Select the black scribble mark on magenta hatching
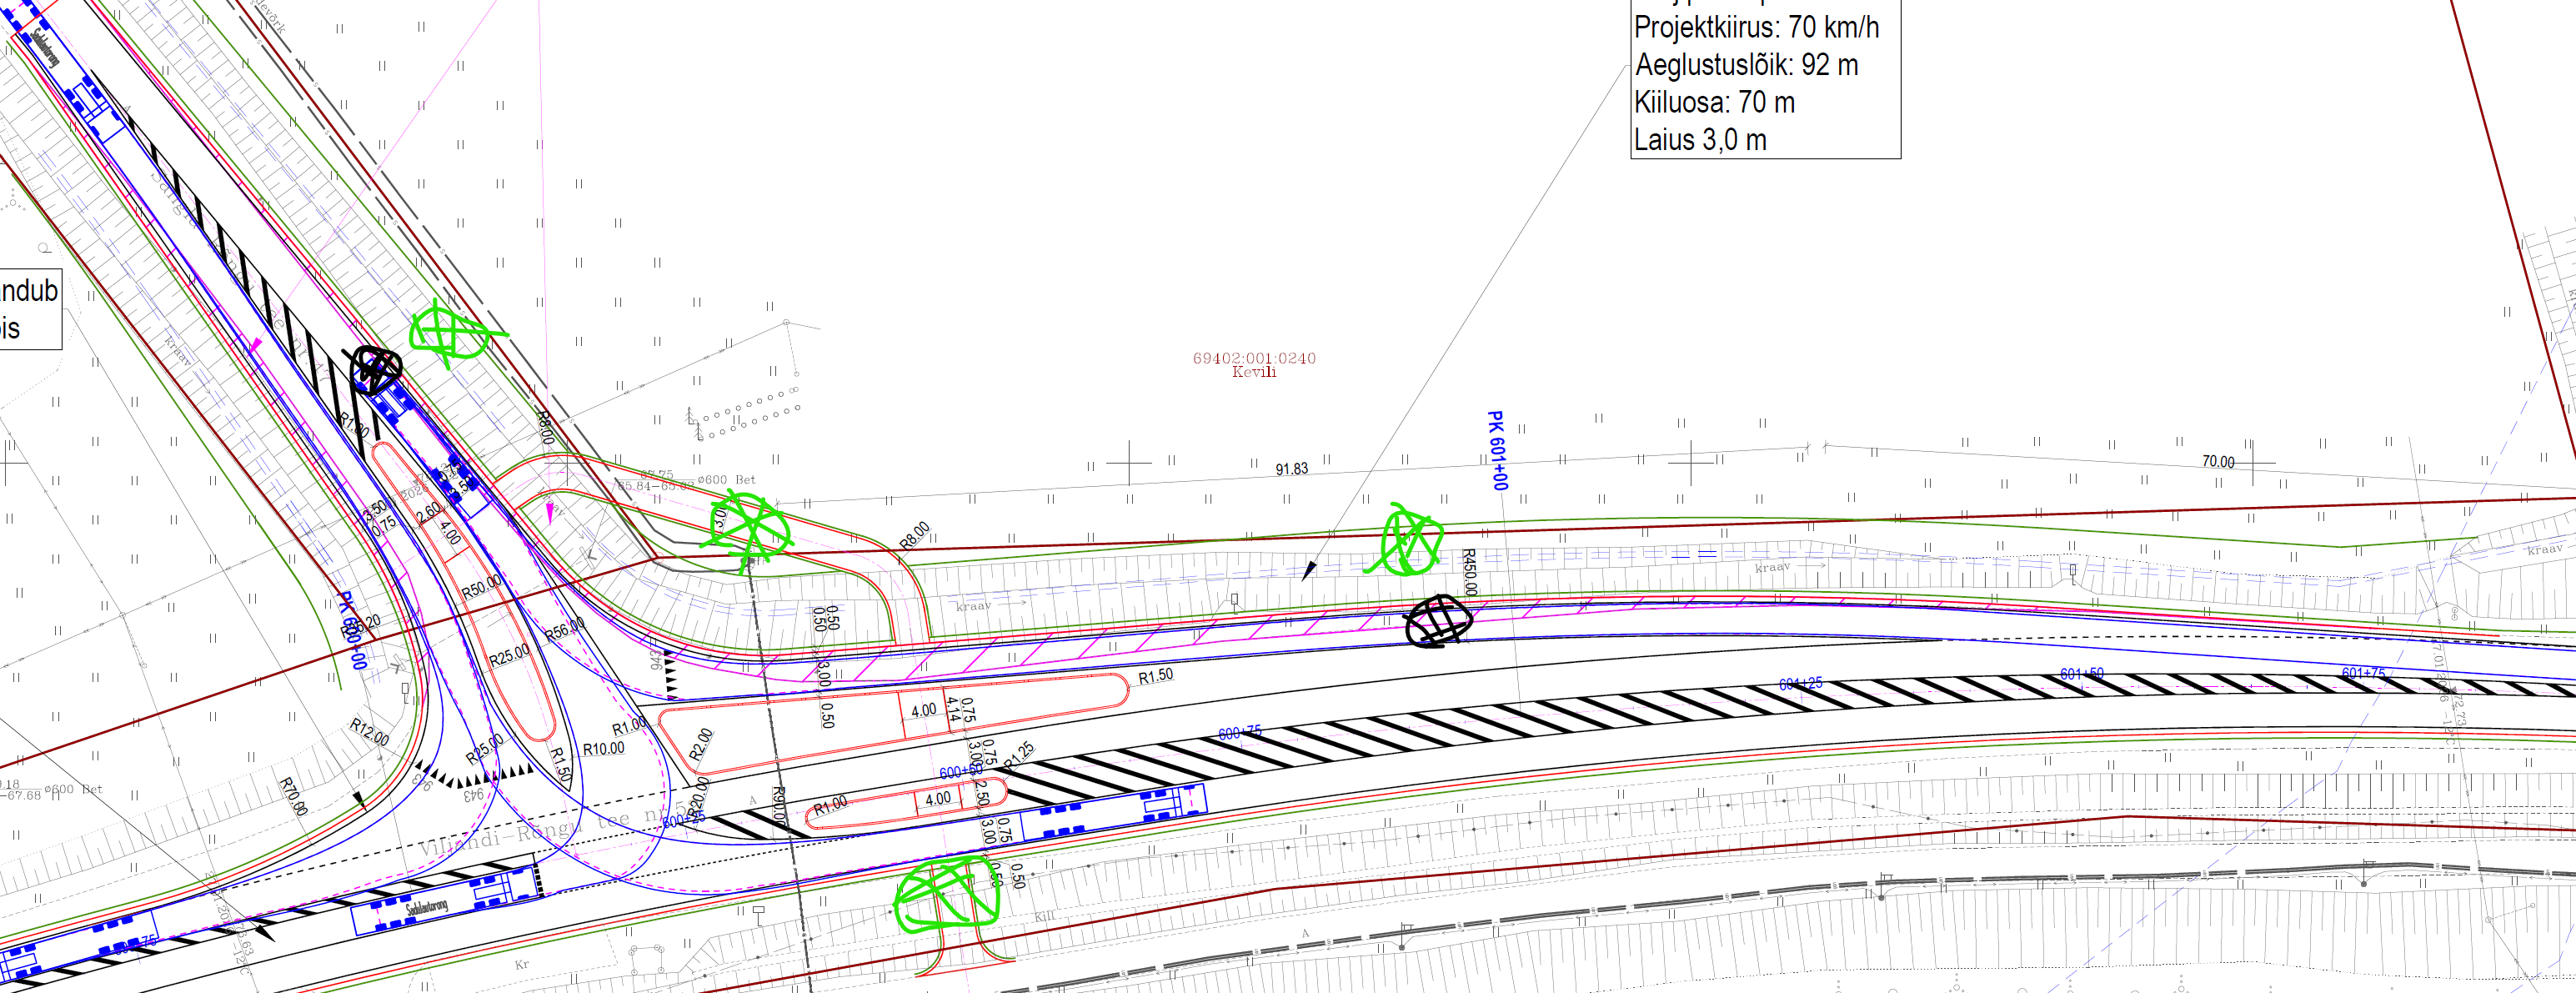Screen dimensions: 2576x993 [1437, 621]
